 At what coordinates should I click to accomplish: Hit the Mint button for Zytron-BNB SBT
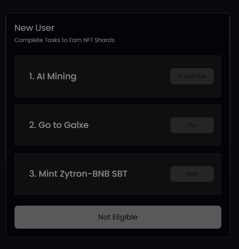[192, 174]
